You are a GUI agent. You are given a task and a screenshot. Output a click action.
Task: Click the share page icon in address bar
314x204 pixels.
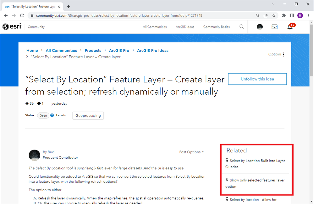[266, 15]
